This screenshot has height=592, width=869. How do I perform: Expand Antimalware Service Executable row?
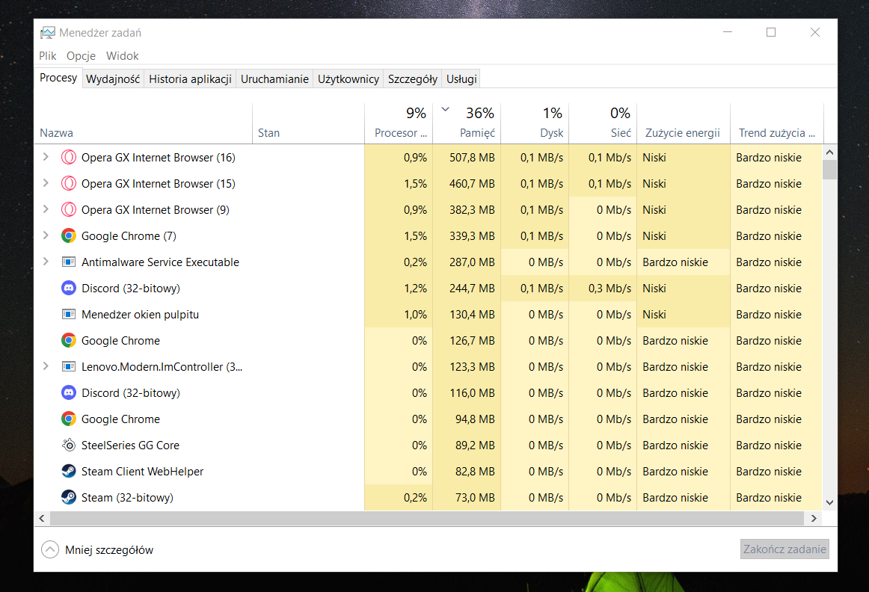[46, 262]
